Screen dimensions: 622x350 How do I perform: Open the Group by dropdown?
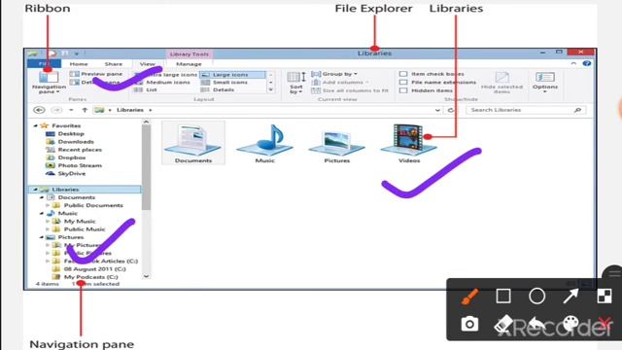pyautogui.click(x=334, y=74)
